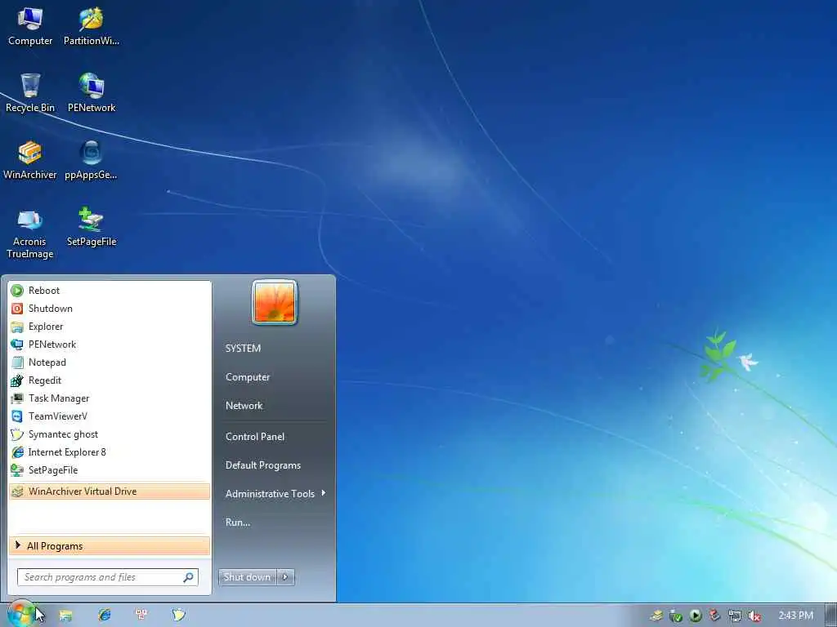Open the Recycle Bin on the desktop
The height and width of the screenshot is (627, 837).
click(30, 93)
